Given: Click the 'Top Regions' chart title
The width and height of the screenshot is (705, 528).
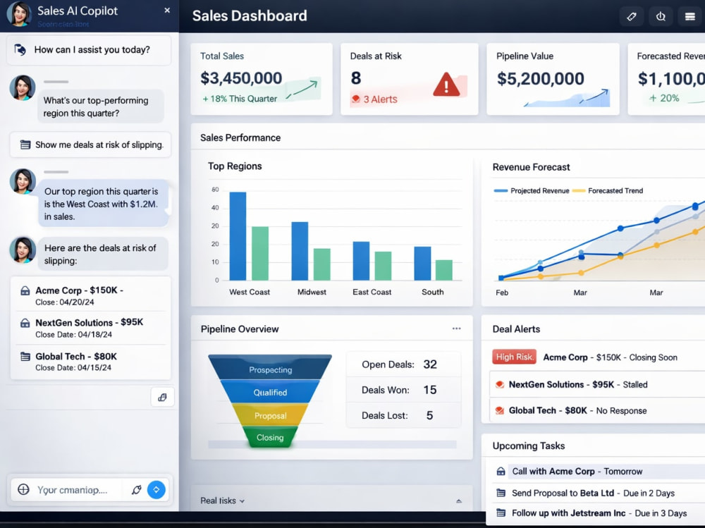Looking at the screenshot, I should pyautogui.click(x=235, y=166).
